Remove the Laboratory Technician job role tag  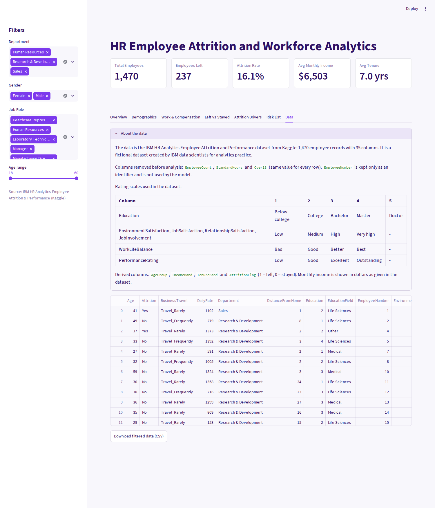(54, 139)
